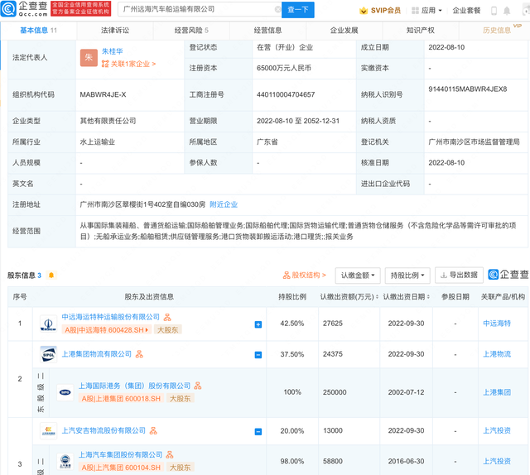
Task: Click the related-enterprise icon beside 关联1家企业
Action: click(105, 64)
